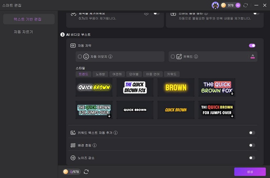Click the 978 credits count in title bar
This screenshot has width=270, height=178.
(x=231, y=5)
